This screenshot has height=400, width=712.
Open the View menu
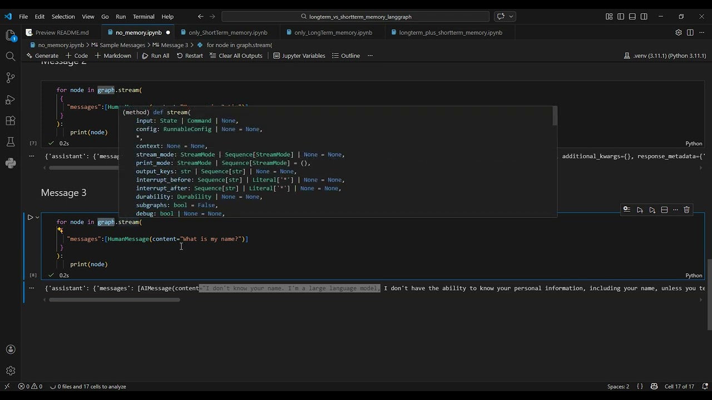[x=88, y=17]
